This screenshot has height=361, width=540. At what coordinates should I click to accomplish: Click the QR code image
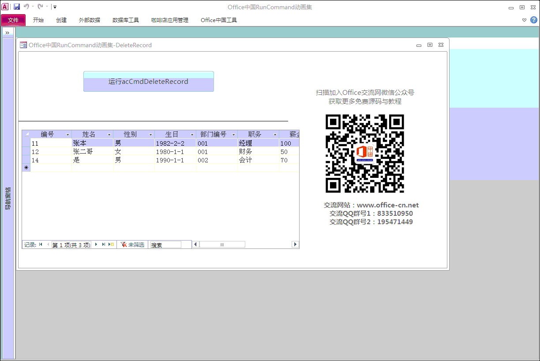(365, 154)
